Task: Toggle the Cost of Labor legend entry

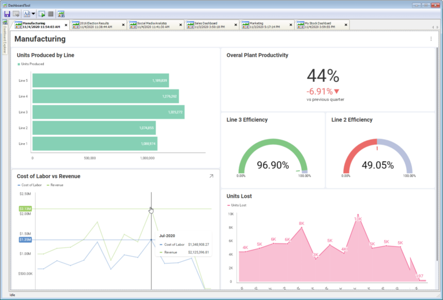Action: tap(29, 185)
